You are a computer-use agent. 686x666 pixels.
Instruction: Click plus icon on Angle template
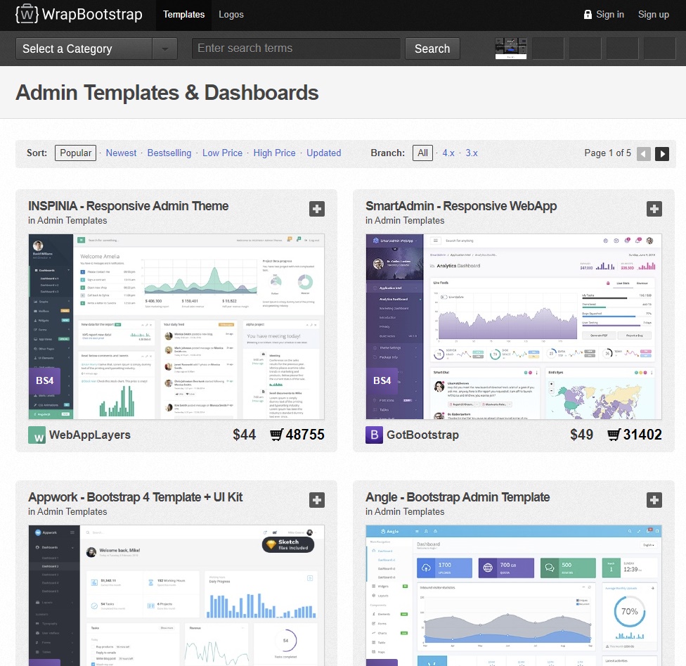[654, 500]
